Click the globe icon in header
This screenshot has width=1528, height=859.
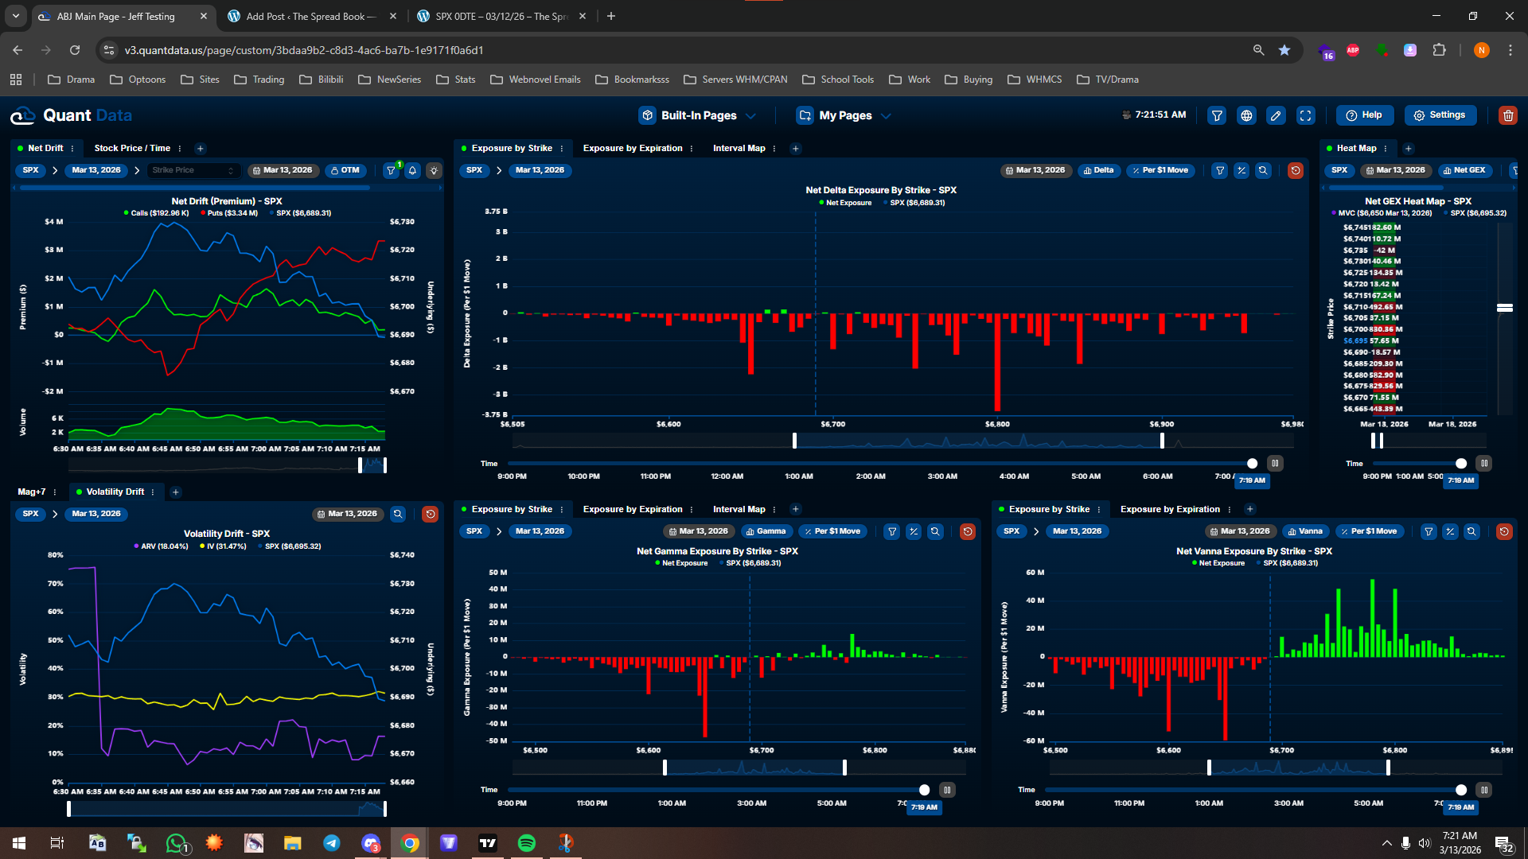pos(1246,115)
